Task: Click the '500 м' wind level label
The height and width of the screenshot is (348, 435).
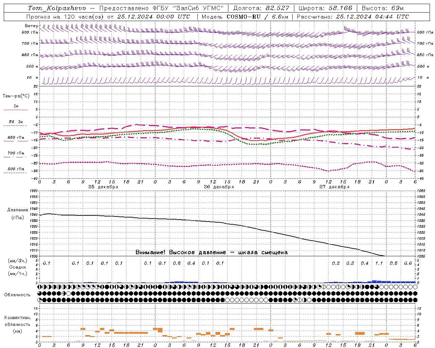Action: 32,66
